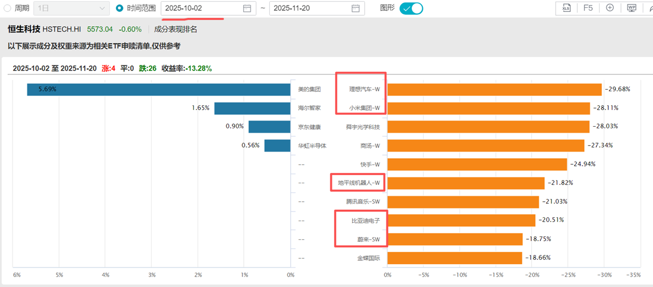653x287 pixels.
Task: Click the -28.11% value label
Action: pos(606,108)
